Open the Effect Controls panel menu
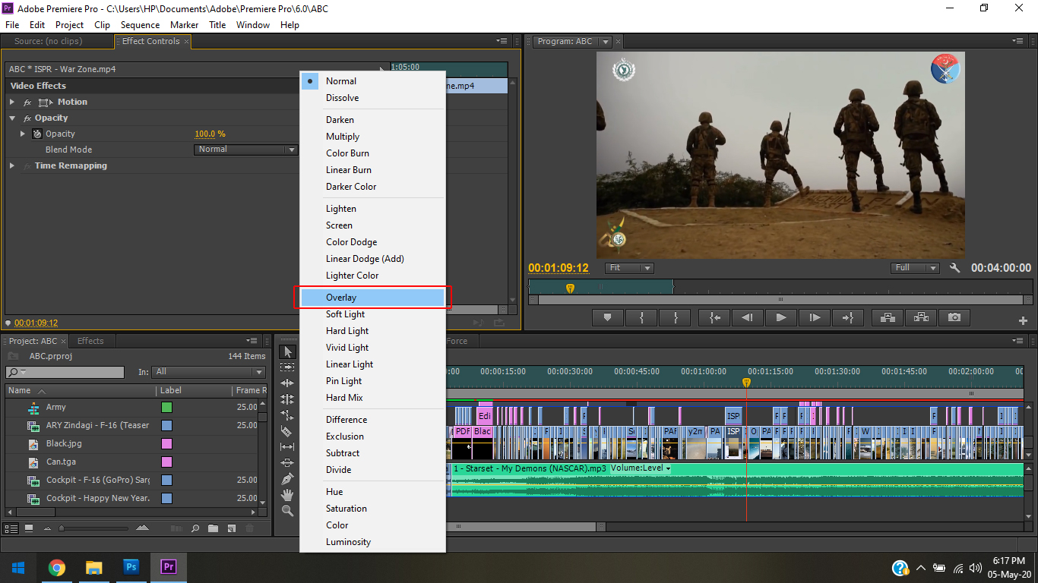 pos(502,41)
